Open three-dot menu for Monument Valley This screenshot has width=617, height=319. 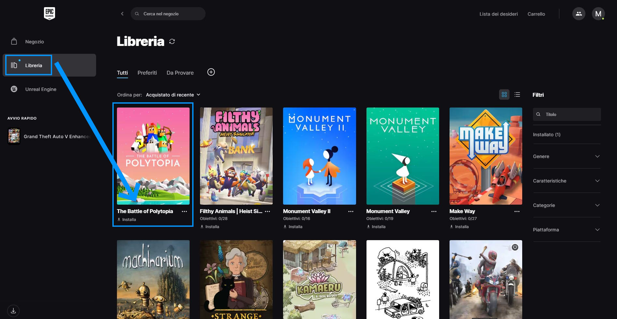(434, 211)
